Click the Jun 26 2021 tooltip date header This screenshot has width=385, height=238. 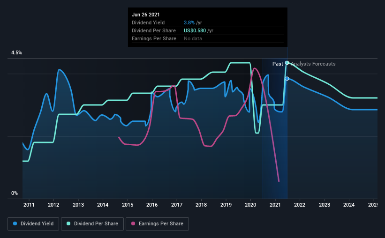tap(145, 15)
